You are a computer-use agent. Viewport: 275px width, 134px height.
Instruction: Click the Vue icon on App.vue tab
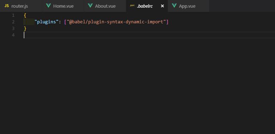point(174,6)
